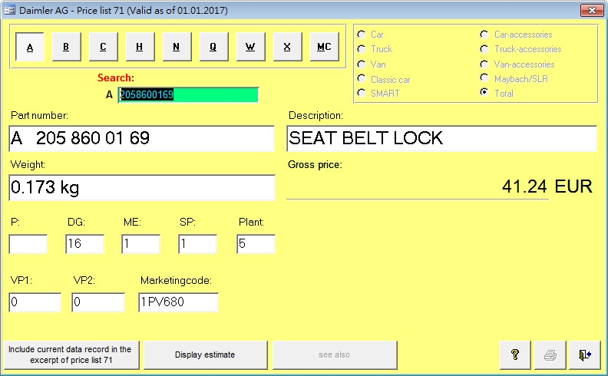The width and height of the screenshot is (608, 376).
Task: Close the Price list 71 window
Action: [592, 11]
